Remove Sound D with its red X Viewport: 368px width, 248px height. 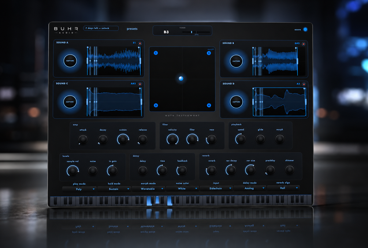point(304,84)
